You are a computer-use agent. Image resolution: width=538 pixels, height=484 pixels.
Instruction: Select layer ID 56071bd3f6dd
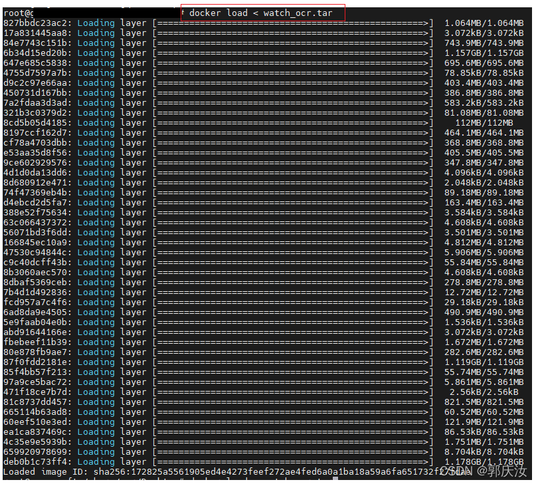[35, 232]
